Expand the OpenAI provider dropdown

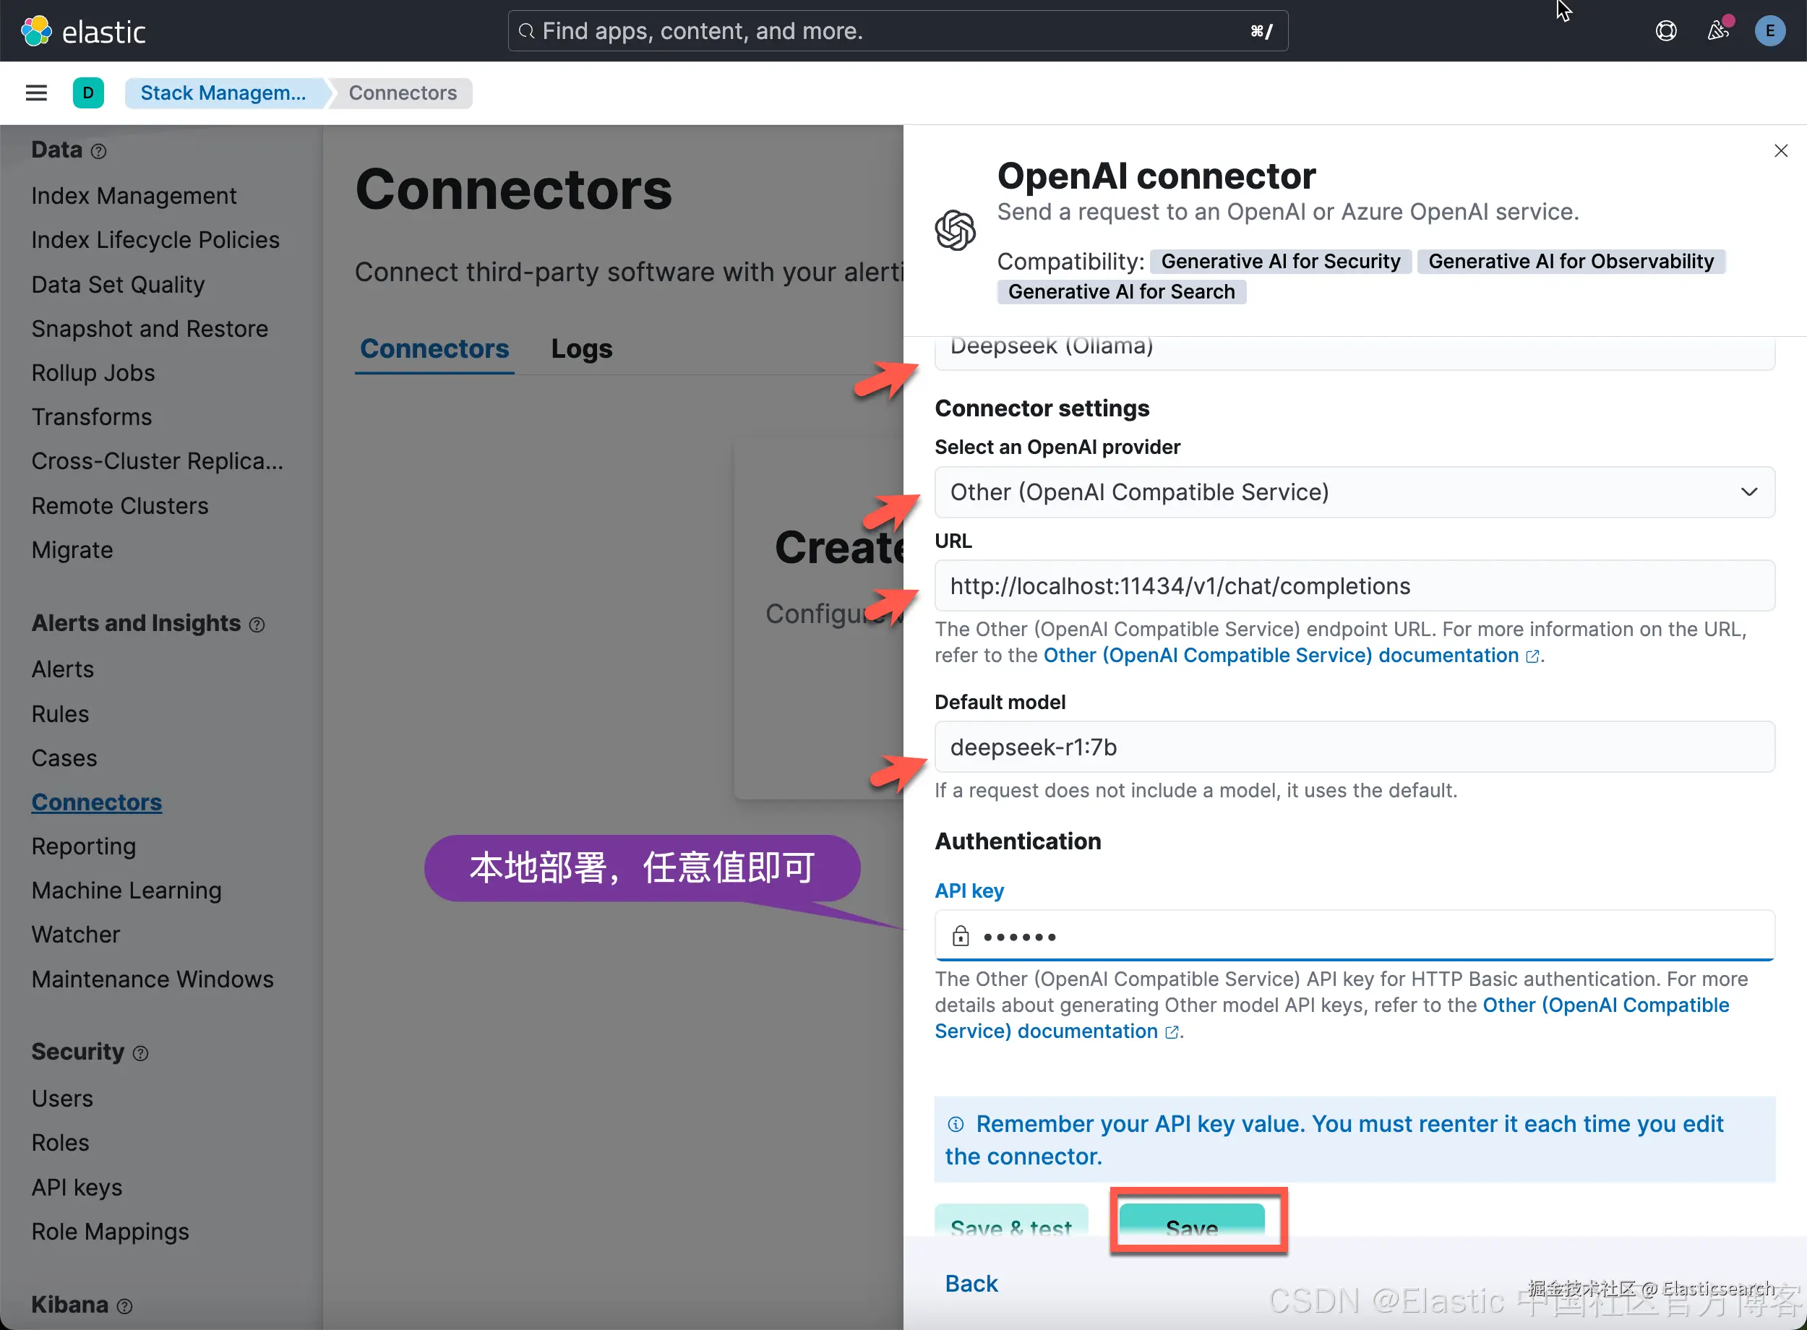tap(1354, 492)
